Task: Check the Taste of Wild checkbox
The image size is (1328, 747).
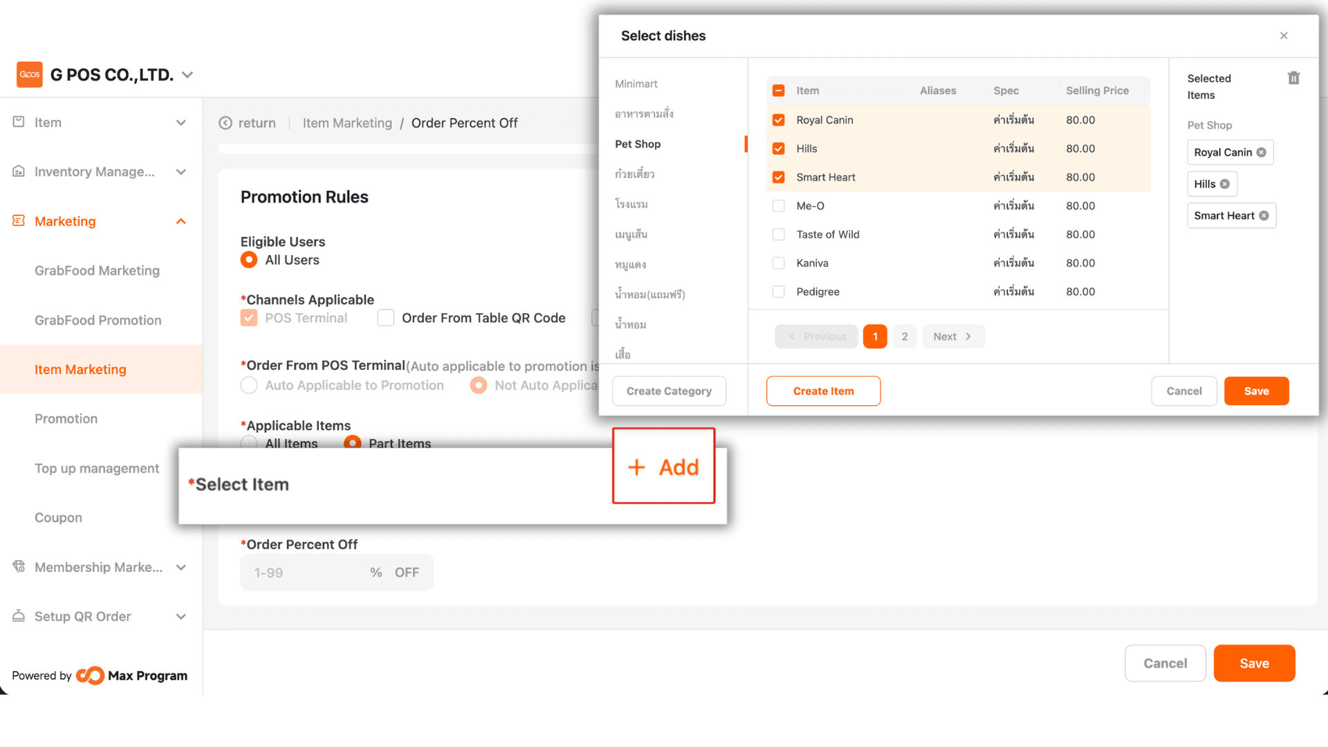Action: tap(778, 234)
